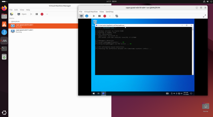Collapse the QEMU/KVM connection group
This screenshot has height=117, width=213.
[10, 21]
